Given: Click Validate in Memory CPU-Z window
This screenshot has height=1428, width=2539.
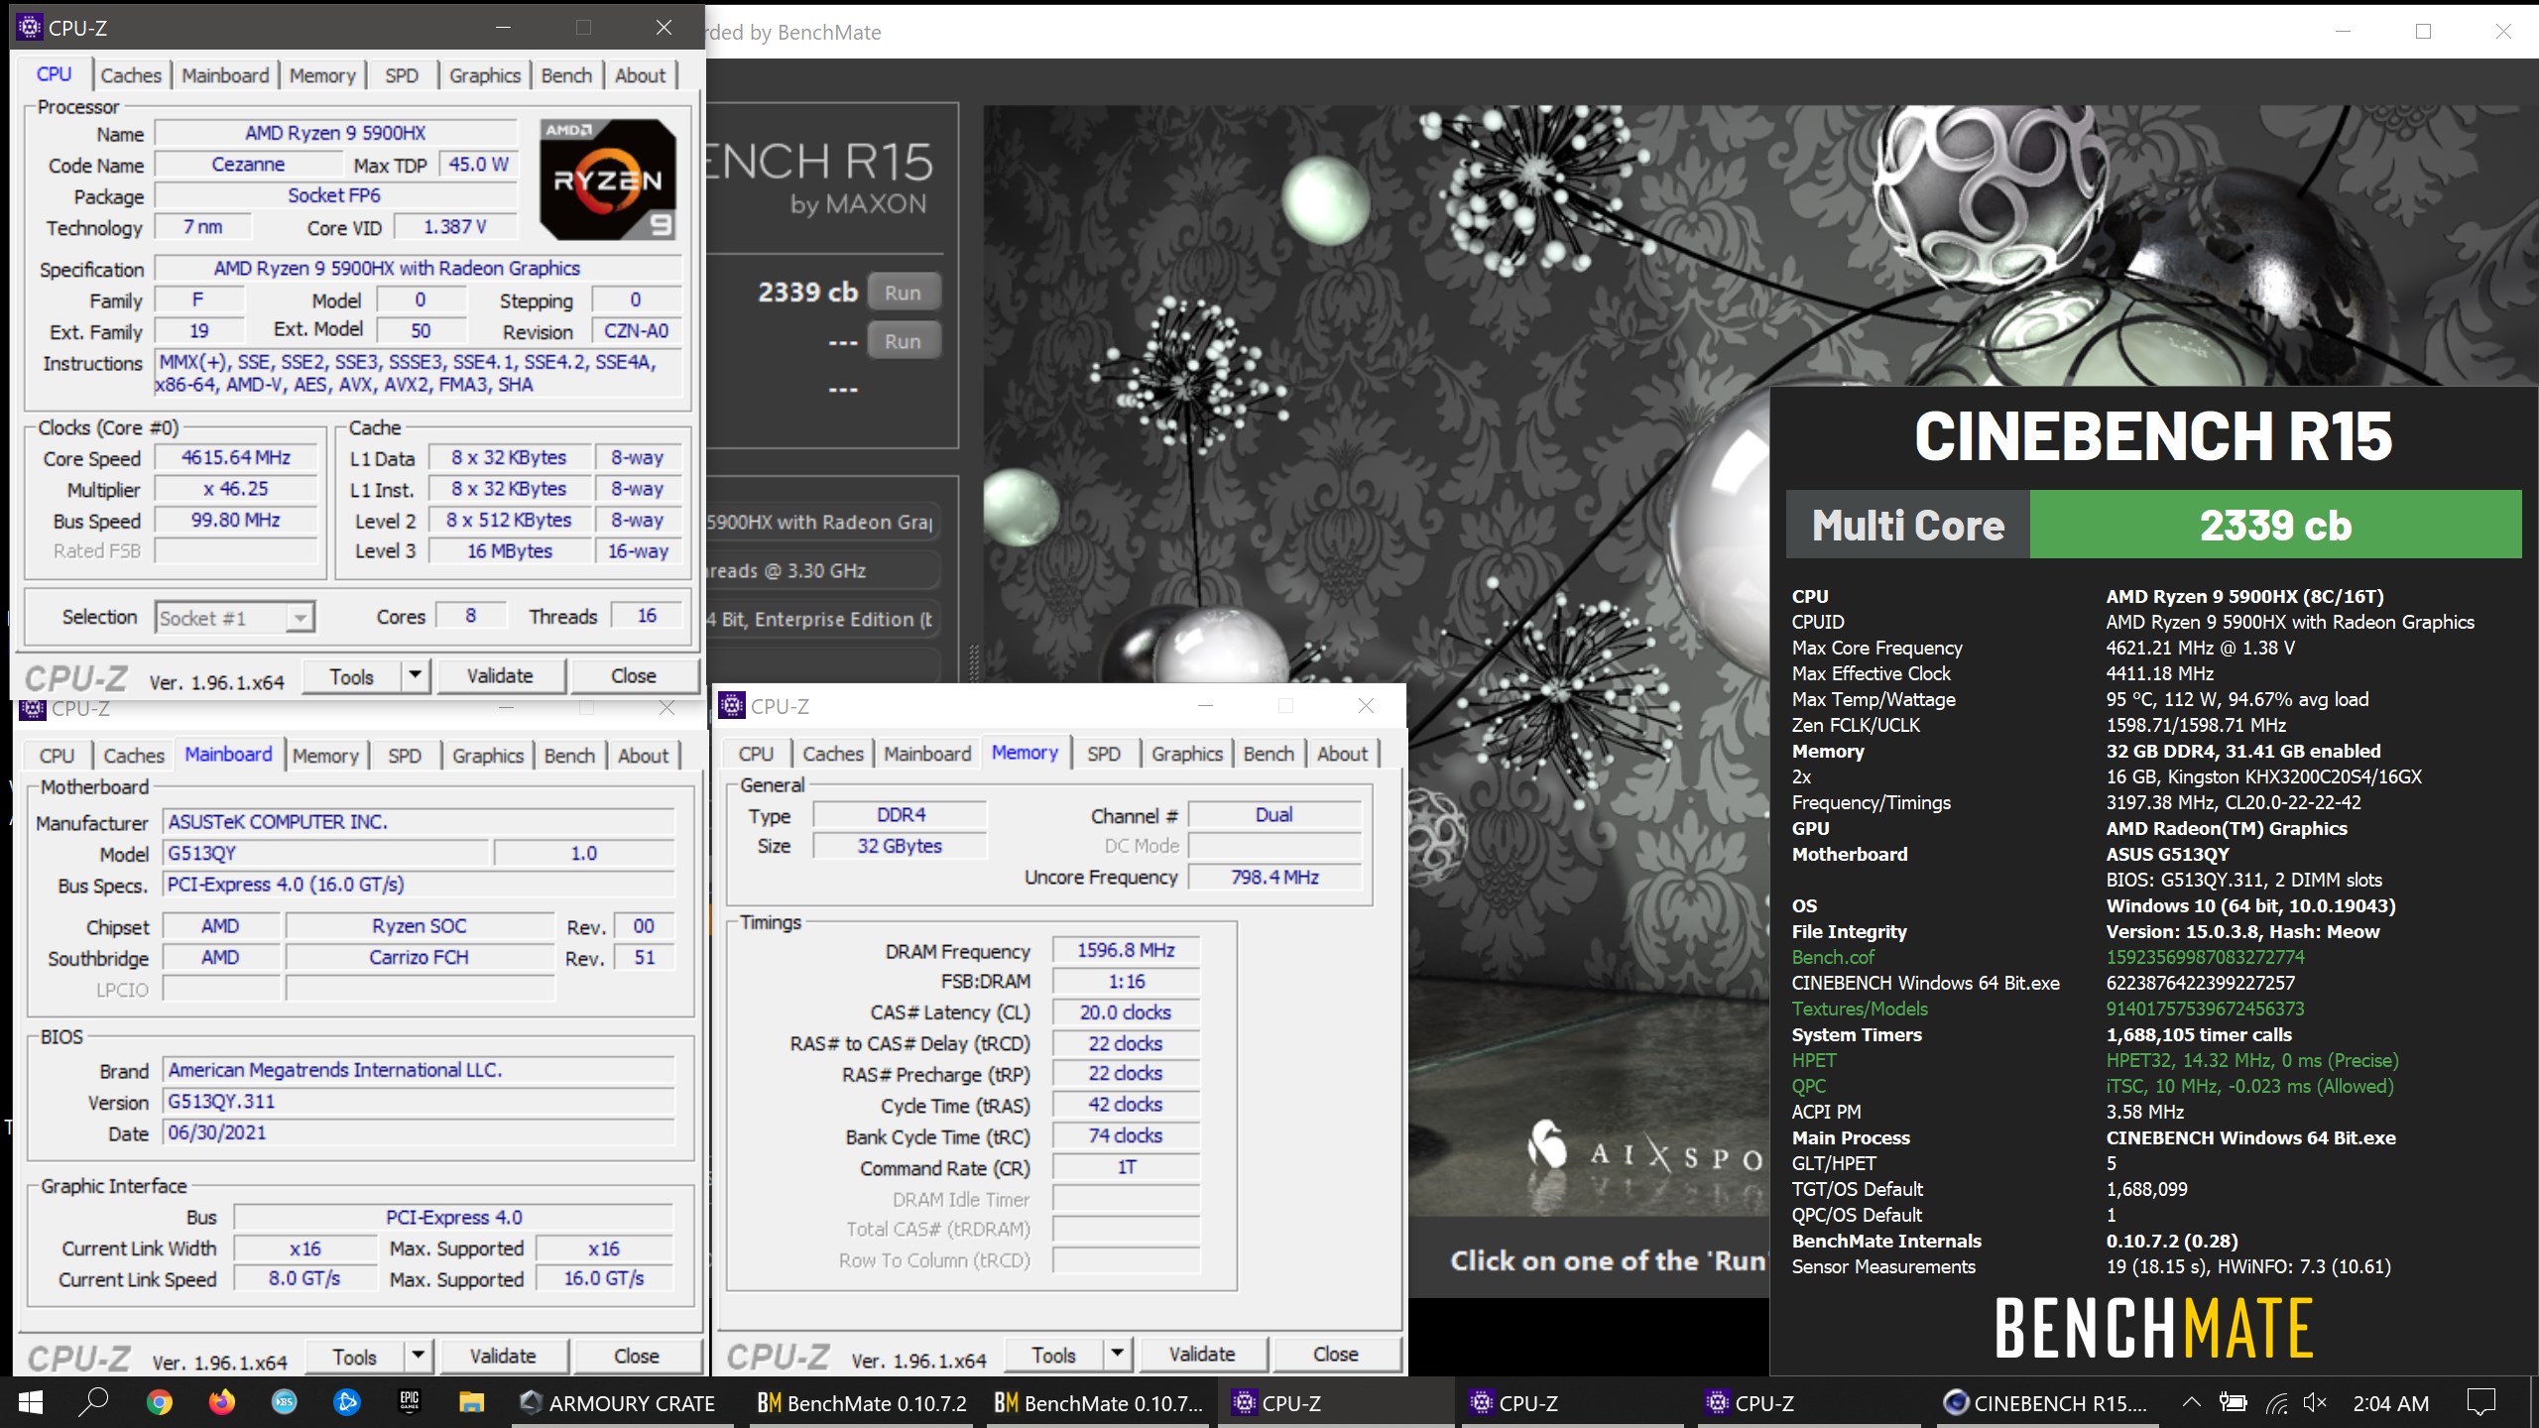Looking at the screenshot, I should click(x=1202, y=1354).
